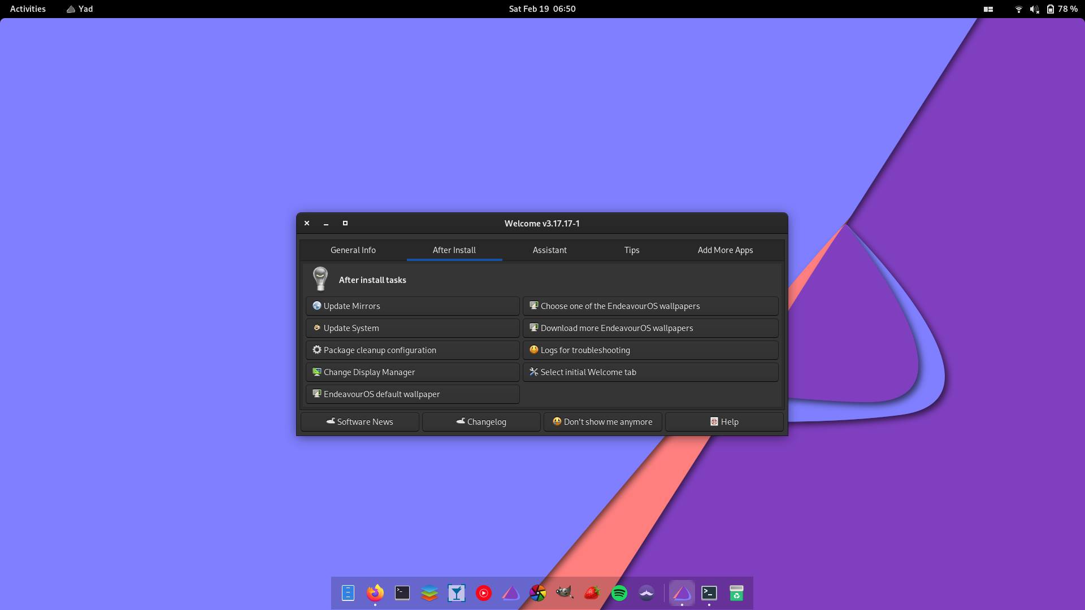The height and width of the screenshot is (610, 1085).
Task: Open Spotify from the dock
Action: click(619, 593)
